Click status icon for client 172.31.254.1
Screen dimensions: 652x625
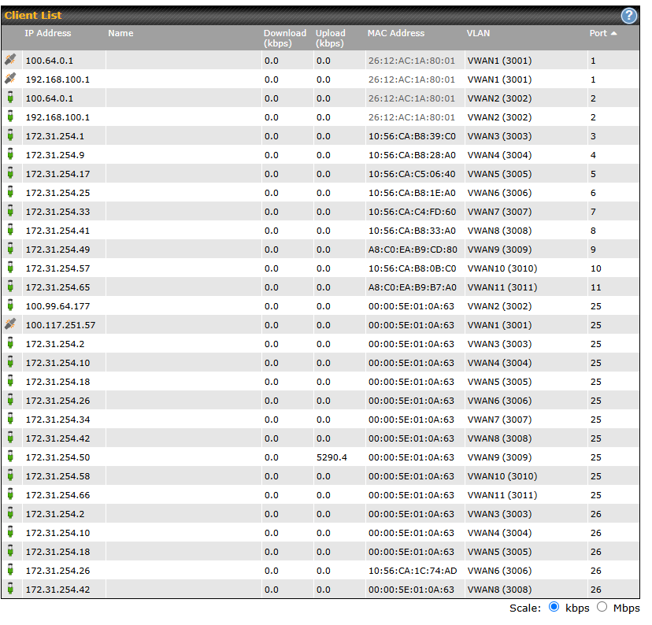[11, 135]
